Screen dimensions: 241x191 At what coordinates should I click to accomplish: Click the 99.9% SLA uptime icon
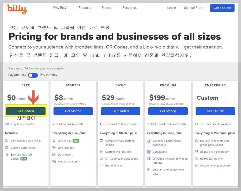coord(196,159)
